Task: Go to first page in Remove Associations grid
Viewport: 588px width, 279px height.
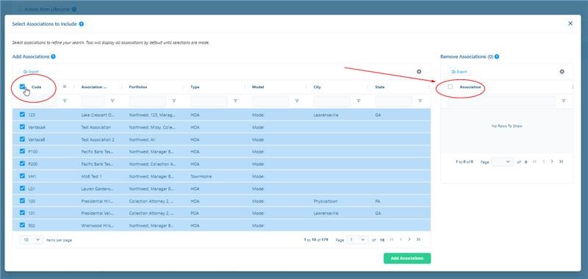Action: (x=535, y=162)
